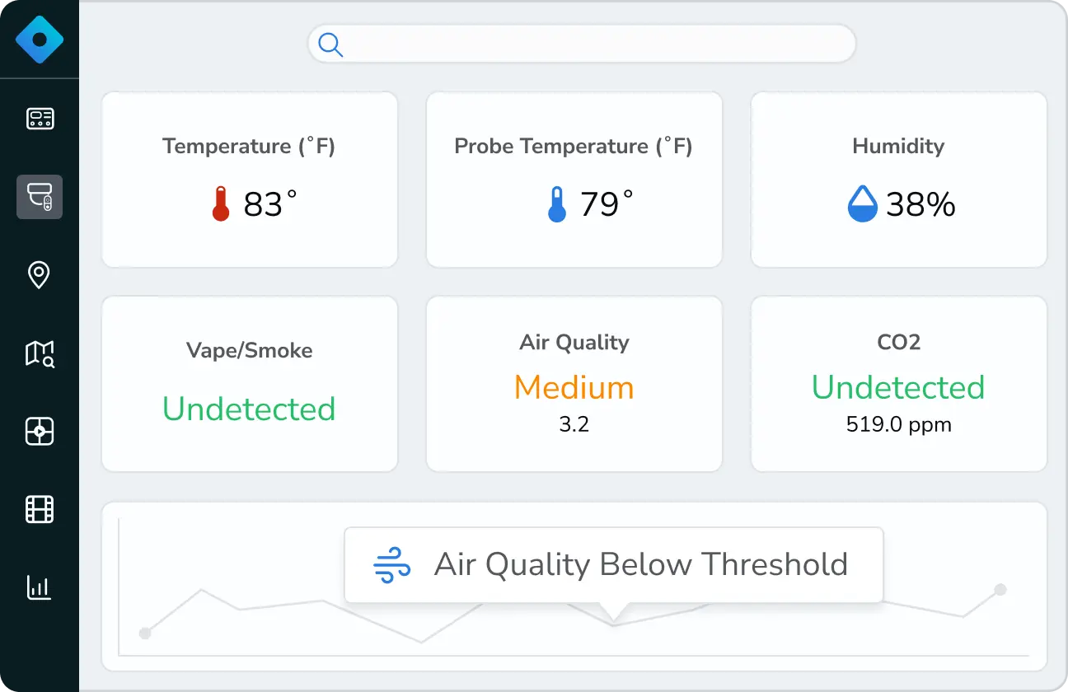This screenshot has height=692, width=1068.
Task: Select the device panel icon in sidebar
Action: coord(40,118)
